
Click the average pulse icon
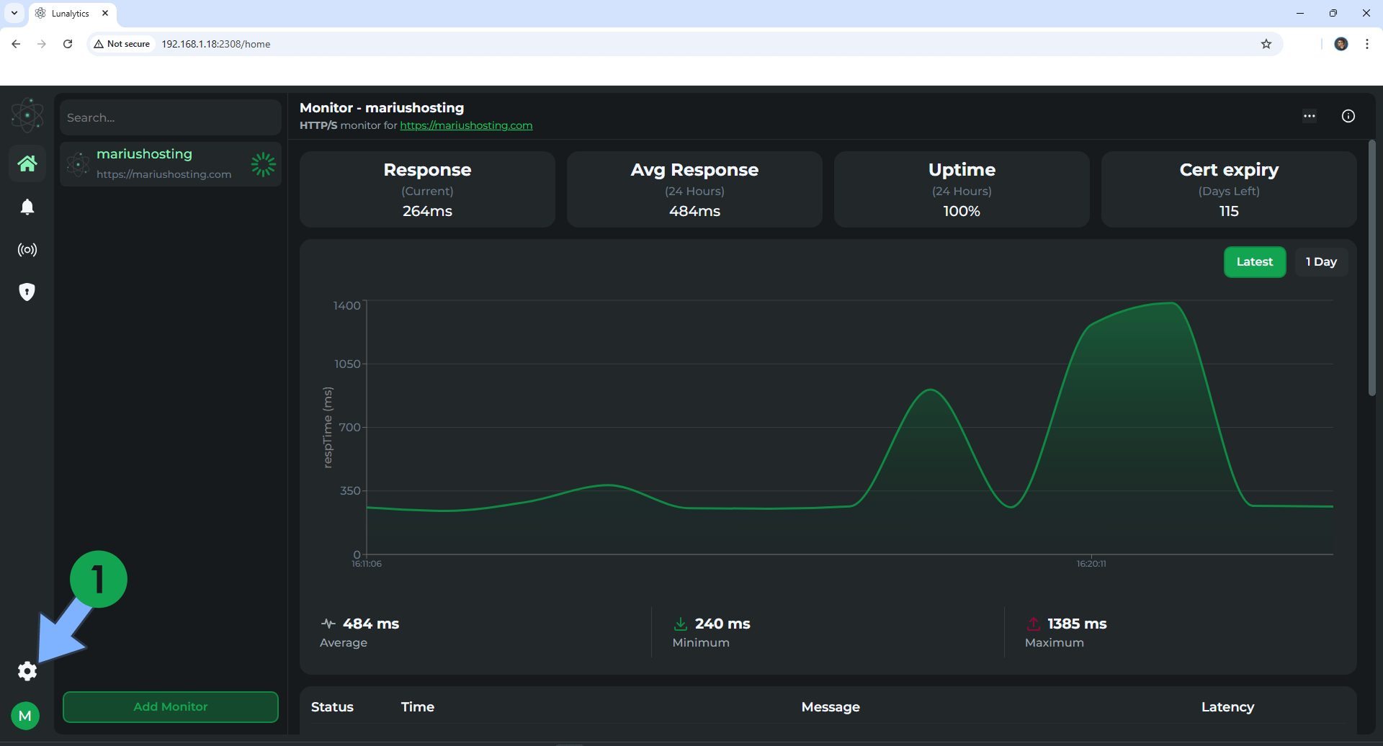point(328,624)
